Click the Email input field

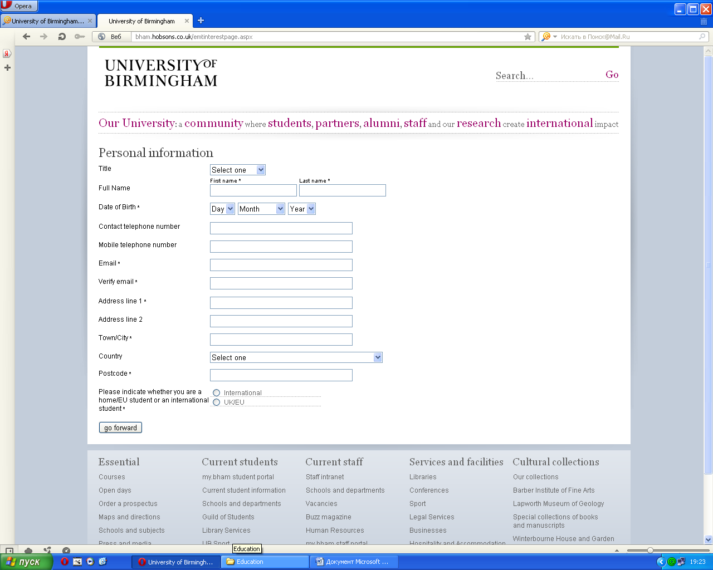coord(281,265)
